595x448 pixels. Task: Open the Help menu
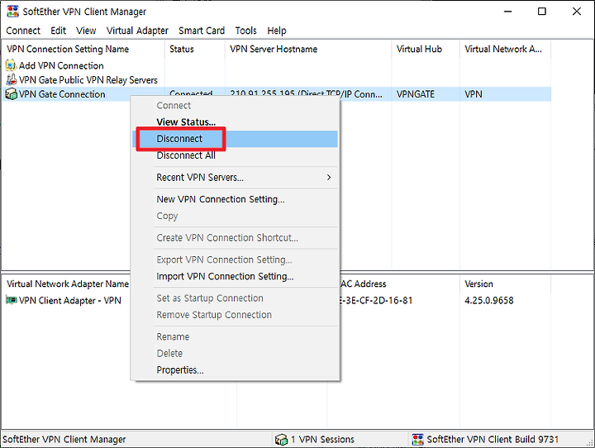point(277,31)
